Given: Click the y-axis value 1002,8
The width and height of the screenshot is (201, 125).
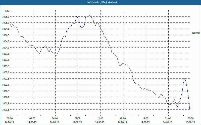Looking at the screenshot, I should tap(6, 79).
